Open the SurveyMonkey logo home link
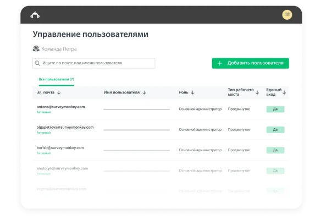The image size is (332, 220). tap(35, 15)
